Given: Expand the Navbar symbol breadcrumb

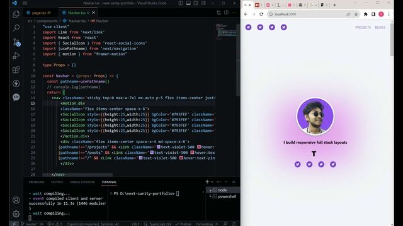Looking at the screenshot, I should point(102,21).
